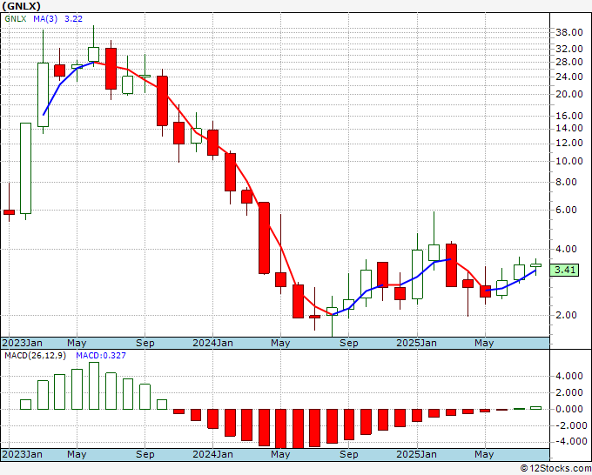Viewport: 592px width, 475px height.
Task: Click the 12.00 price axis label
Action: pos(569,143)
